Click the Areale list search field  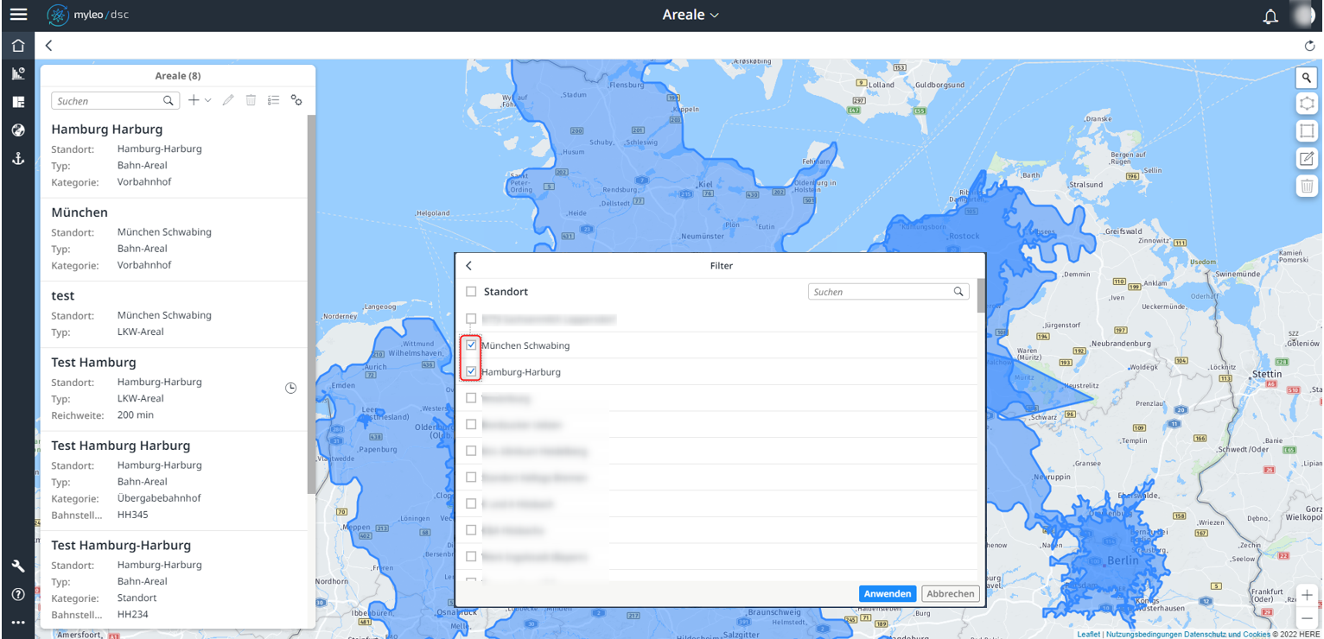coord(115,101)
